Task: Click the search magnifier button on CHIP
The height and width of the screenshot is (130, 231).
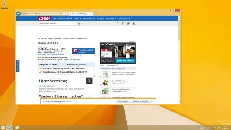Action: click(x=79, y=23)
